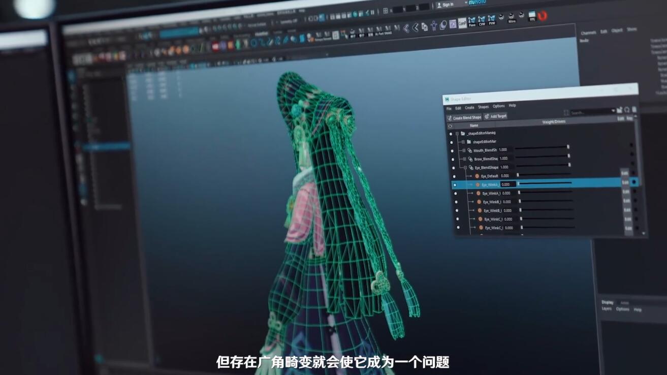Image resolution: width=667 pixels, height=375 pixels.
Task: Click the highlighted row's 0.000 weight field
Action: point(509,184)
